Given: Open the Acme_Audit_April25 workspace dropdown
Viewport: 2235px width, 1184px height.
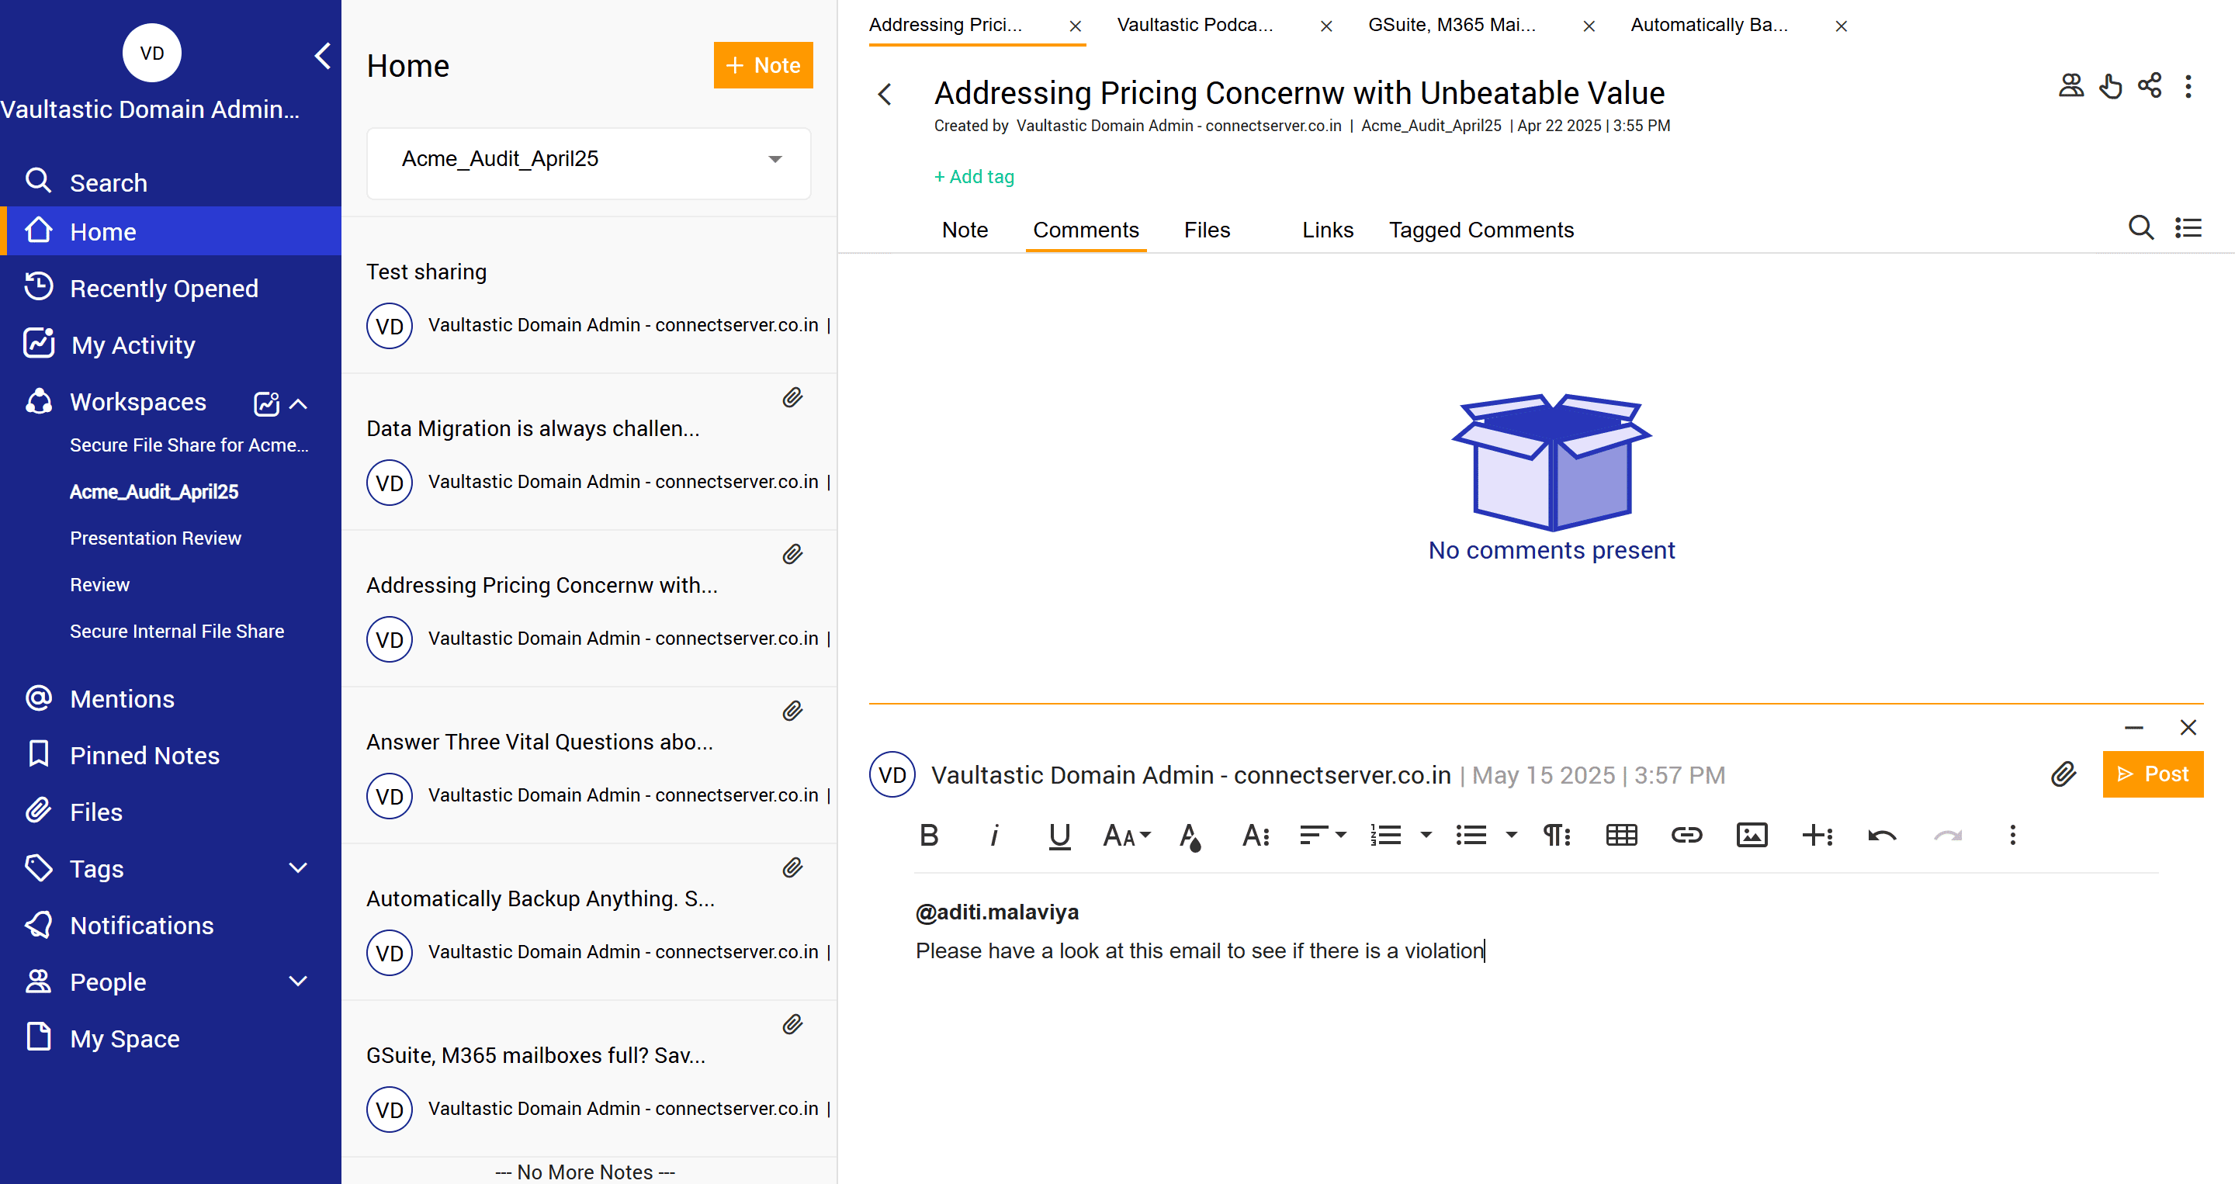Looking at the screenshot, I should (588, 160).
